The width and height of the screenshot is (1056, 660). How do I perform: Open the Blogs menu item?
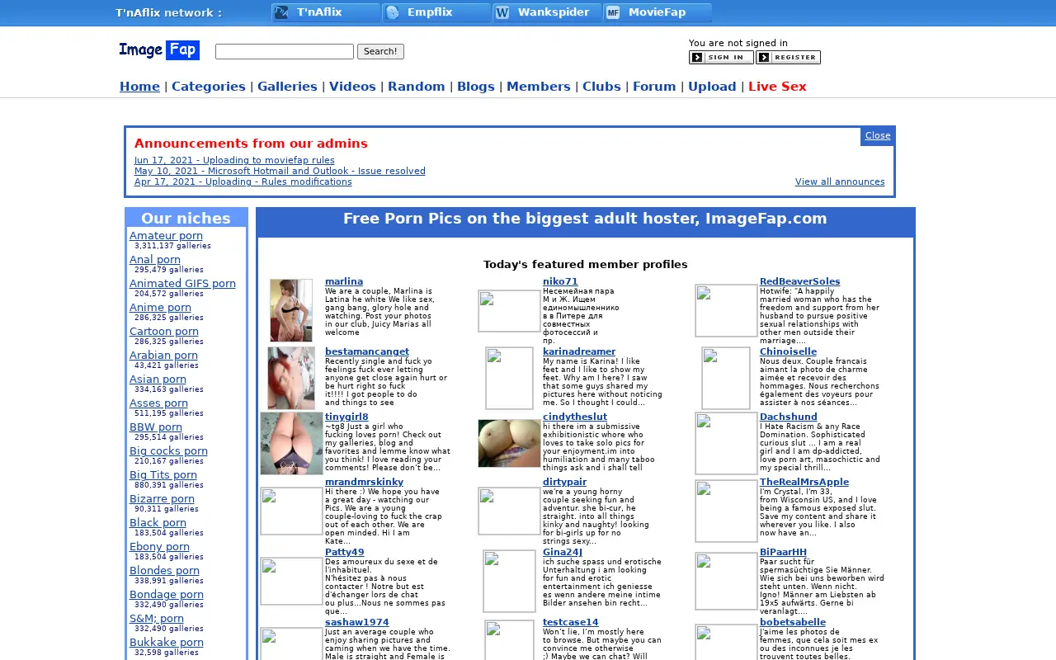coord(476,87)
